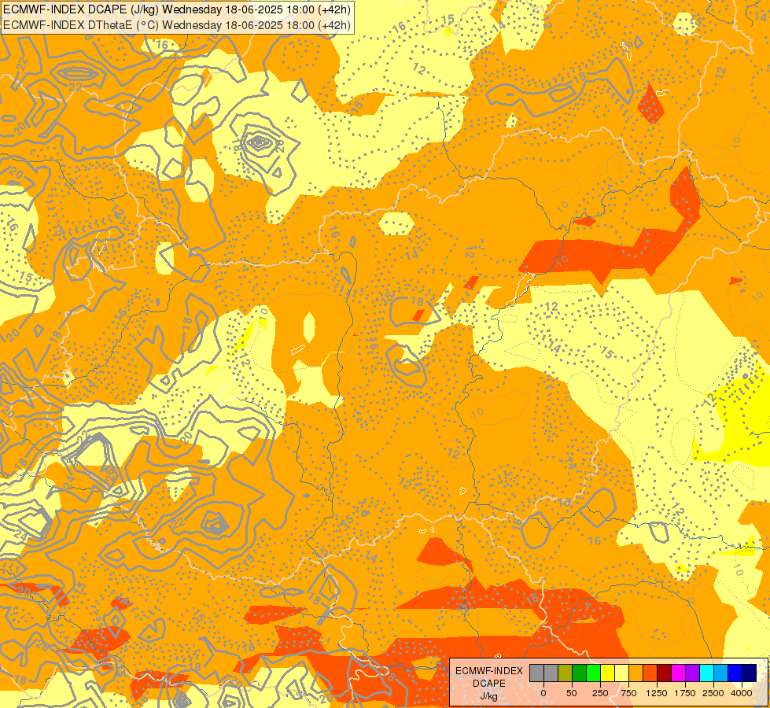Click the dark green legend swatch
770x708 pixels.
(x=580, y=673)
